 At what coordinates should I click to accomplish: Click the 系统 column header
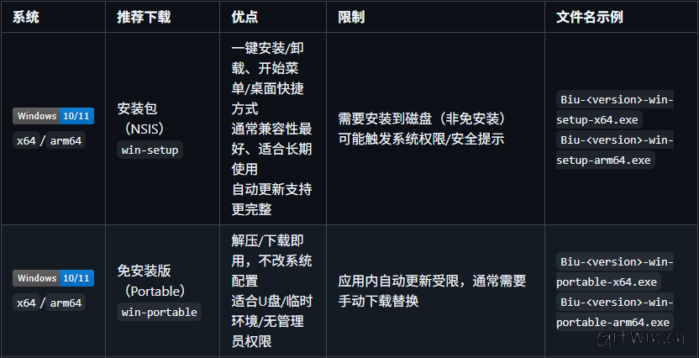(x=26, y=17)
